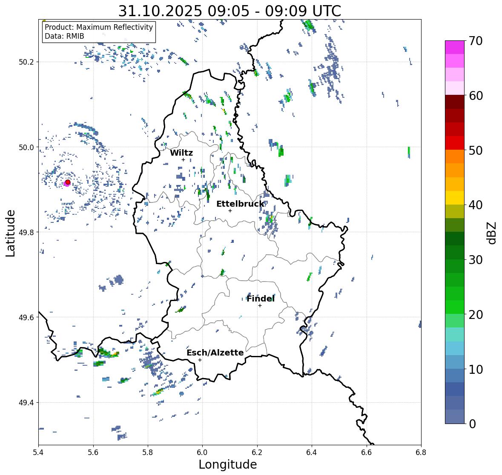Click the Esch/Alzette plus-sign location marker

(x=200, y=360)
